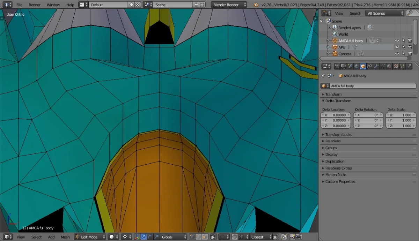Click AMCA full body mesh data icon in outliner
Image resolution: width=419 pixels, height=241 pixels.
372,41
